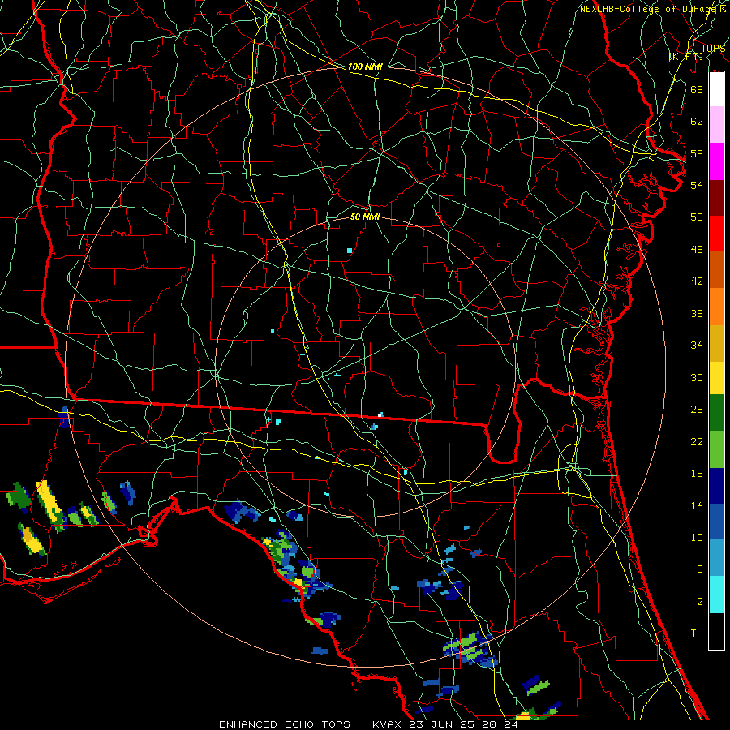The width and height of the screenshot is (730, 730).
Task: Pick the gold legend swatch
Action: [x=716, y=343]
